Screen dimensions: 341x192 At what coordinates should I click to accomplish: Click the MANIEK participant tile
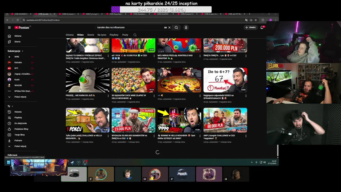tap(182, 174)
